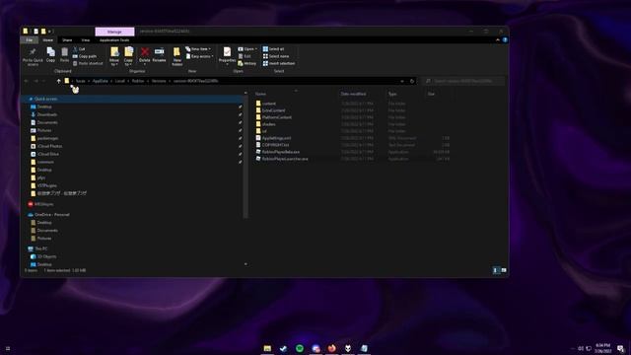Click AppData in the address breadcrumb
This screenshot has width=631, height=355.
pyautogui.click(x=101, y=81)
